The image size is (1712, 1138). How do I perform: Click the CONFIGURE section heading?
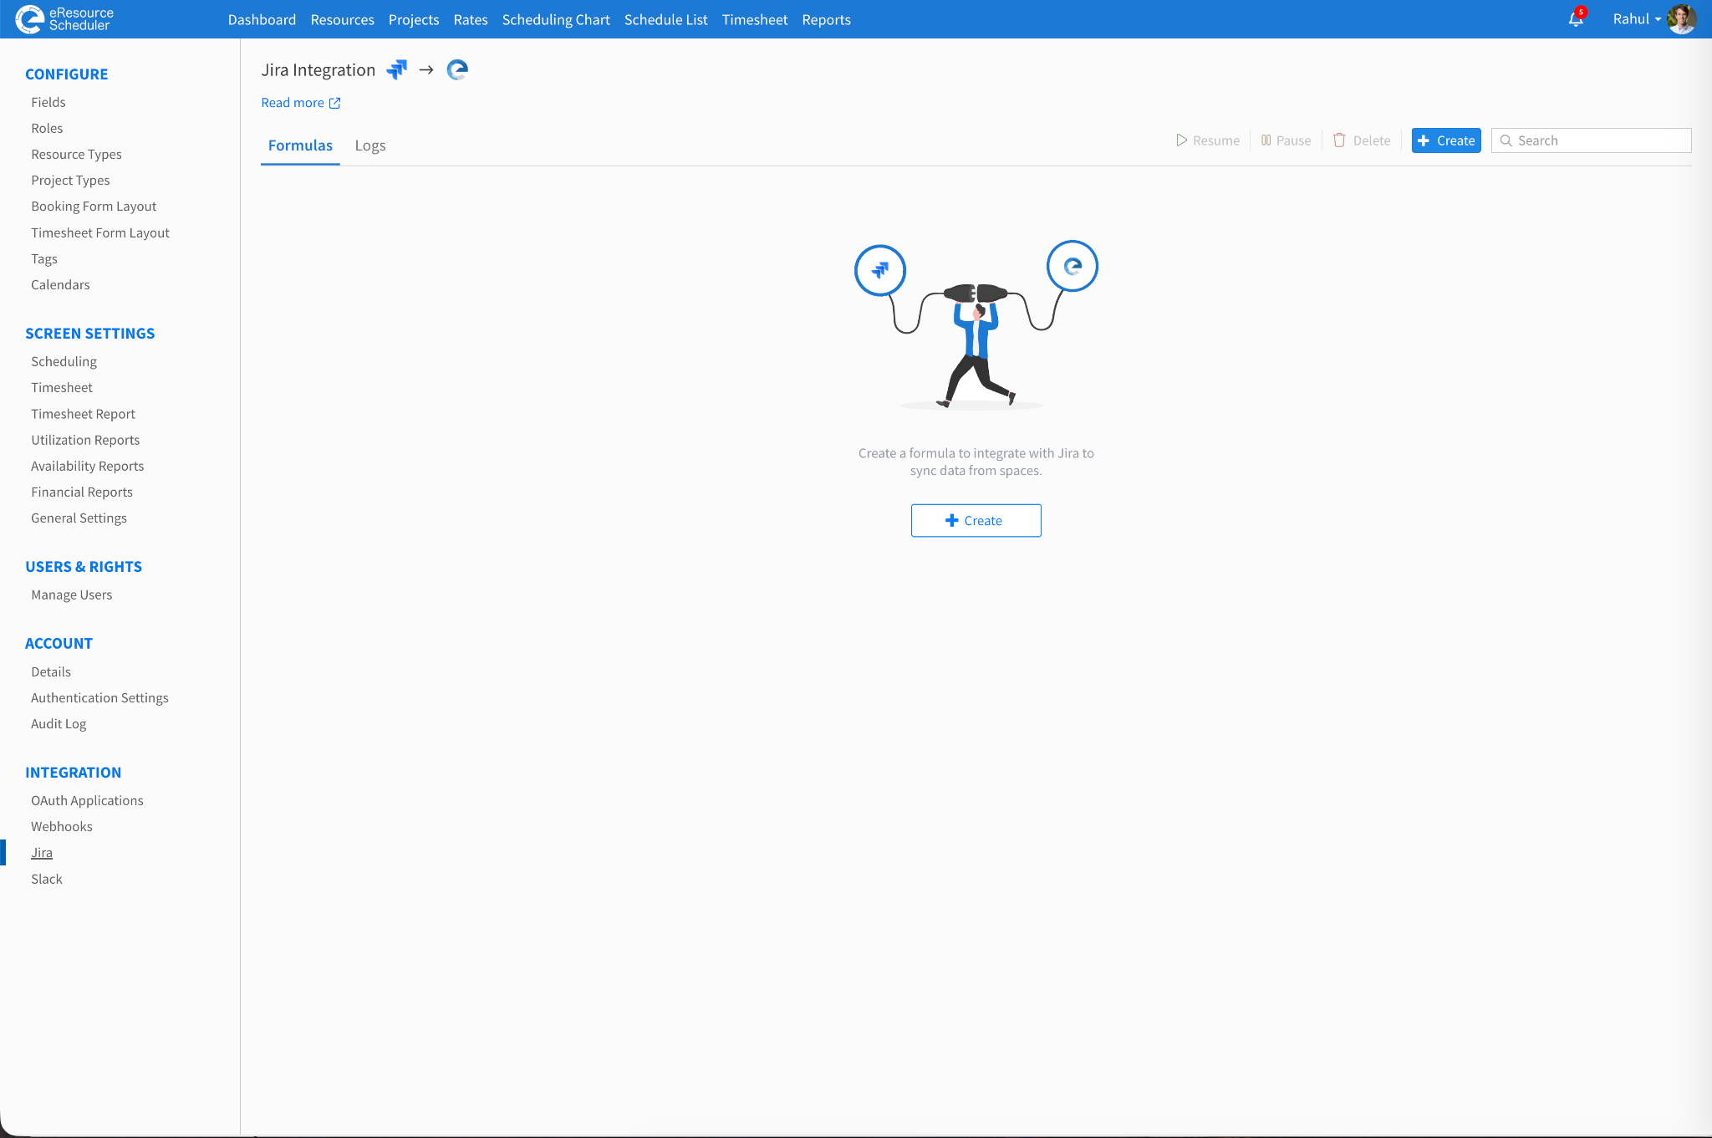tap(66, 74)
